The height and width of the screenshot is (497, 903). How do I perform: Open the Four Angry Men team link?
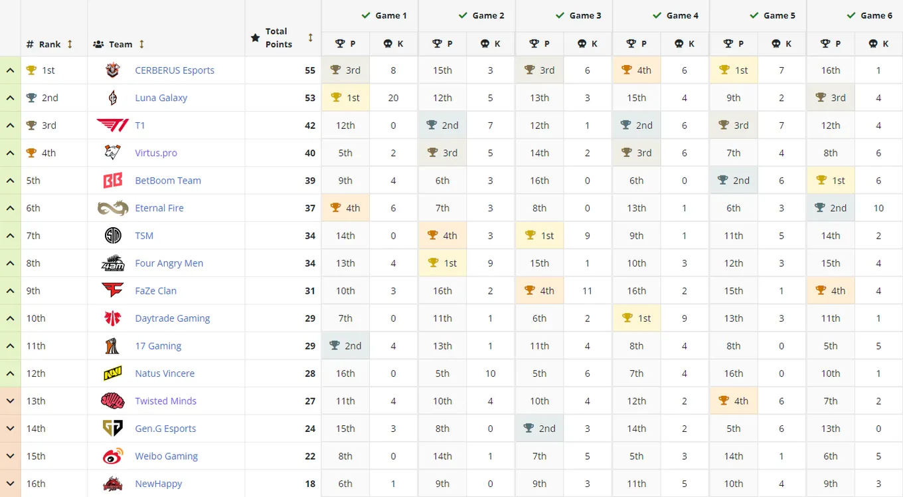click(x=169, y=263)
